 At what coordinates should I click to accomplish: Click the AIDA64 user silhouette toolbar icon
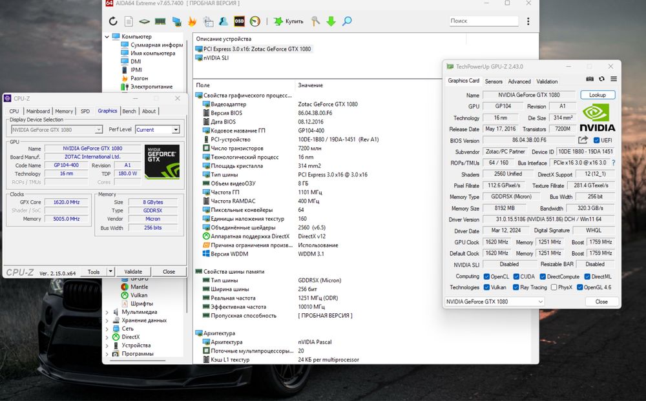[x=224, y=21]
